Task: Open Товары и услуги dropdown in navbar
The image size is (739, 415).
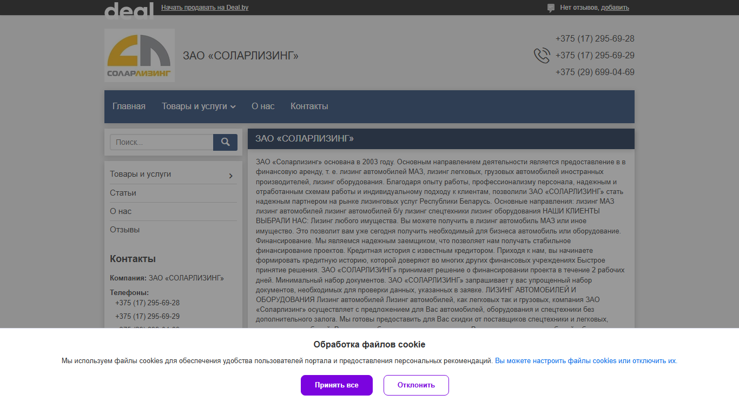Action: (x=199, y=106)
